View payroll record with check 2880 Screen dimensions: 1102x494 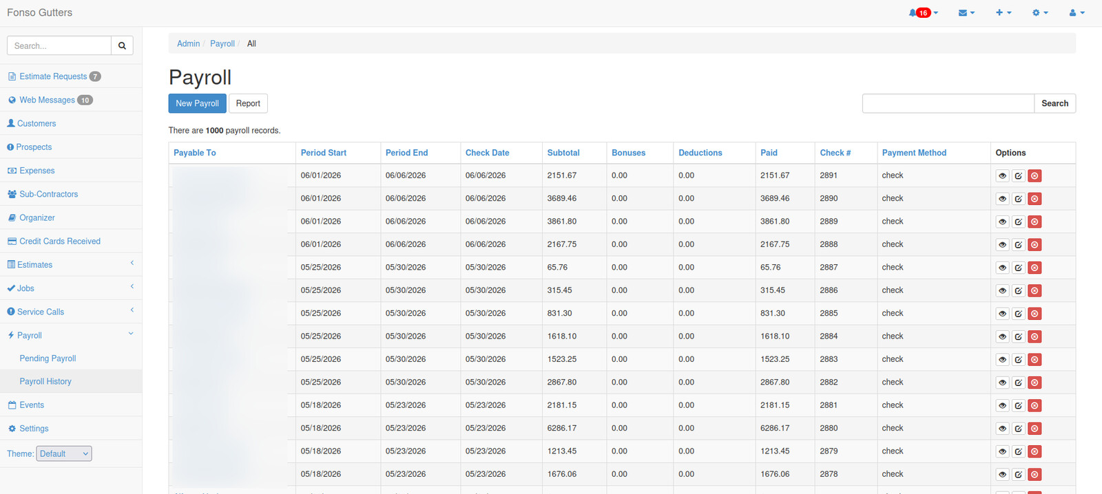tap(1002, 429)
